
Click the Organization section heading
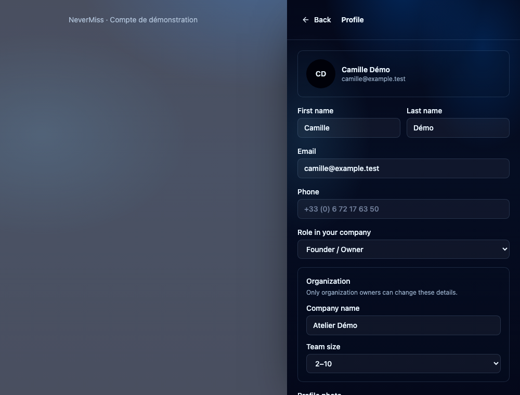pyautogui.click(x=328, y=281)
